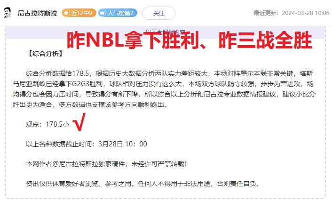332x201 pixels.
Task: Click the 综合分析数据给178.5 opening paragraph line
Action: click(169, 73)
